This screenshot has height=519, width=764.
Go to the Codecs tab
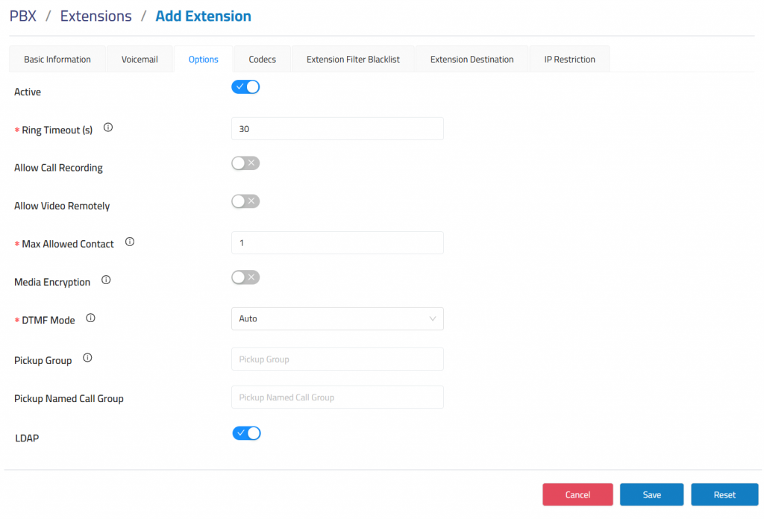[262, 60]
